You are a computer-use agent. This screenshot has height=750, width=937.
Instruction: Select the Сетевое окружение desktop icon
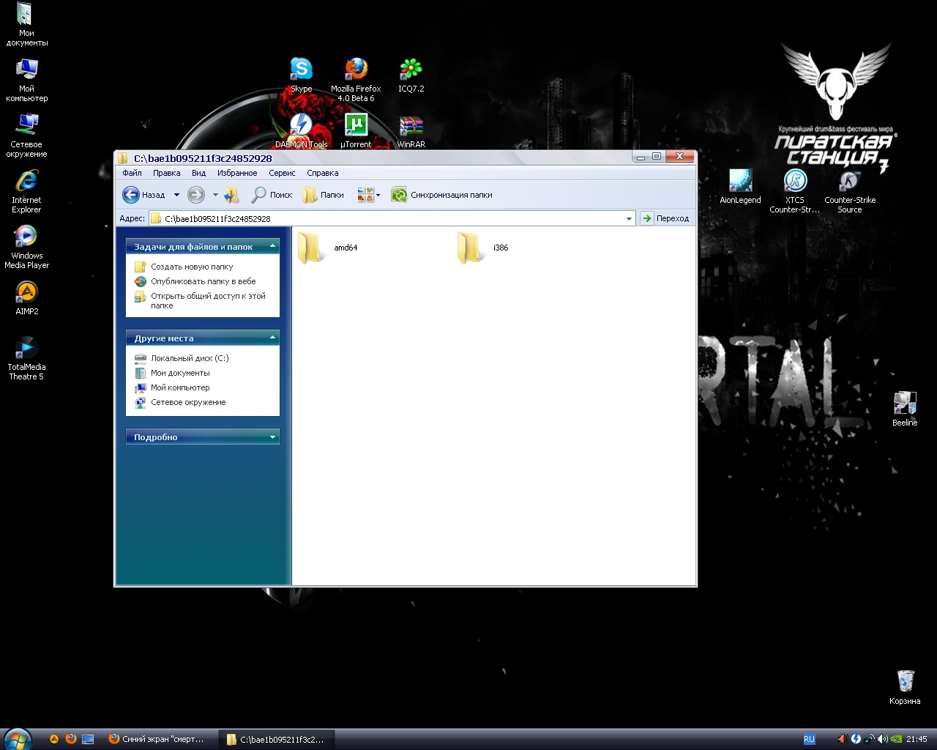click(26, 135)
